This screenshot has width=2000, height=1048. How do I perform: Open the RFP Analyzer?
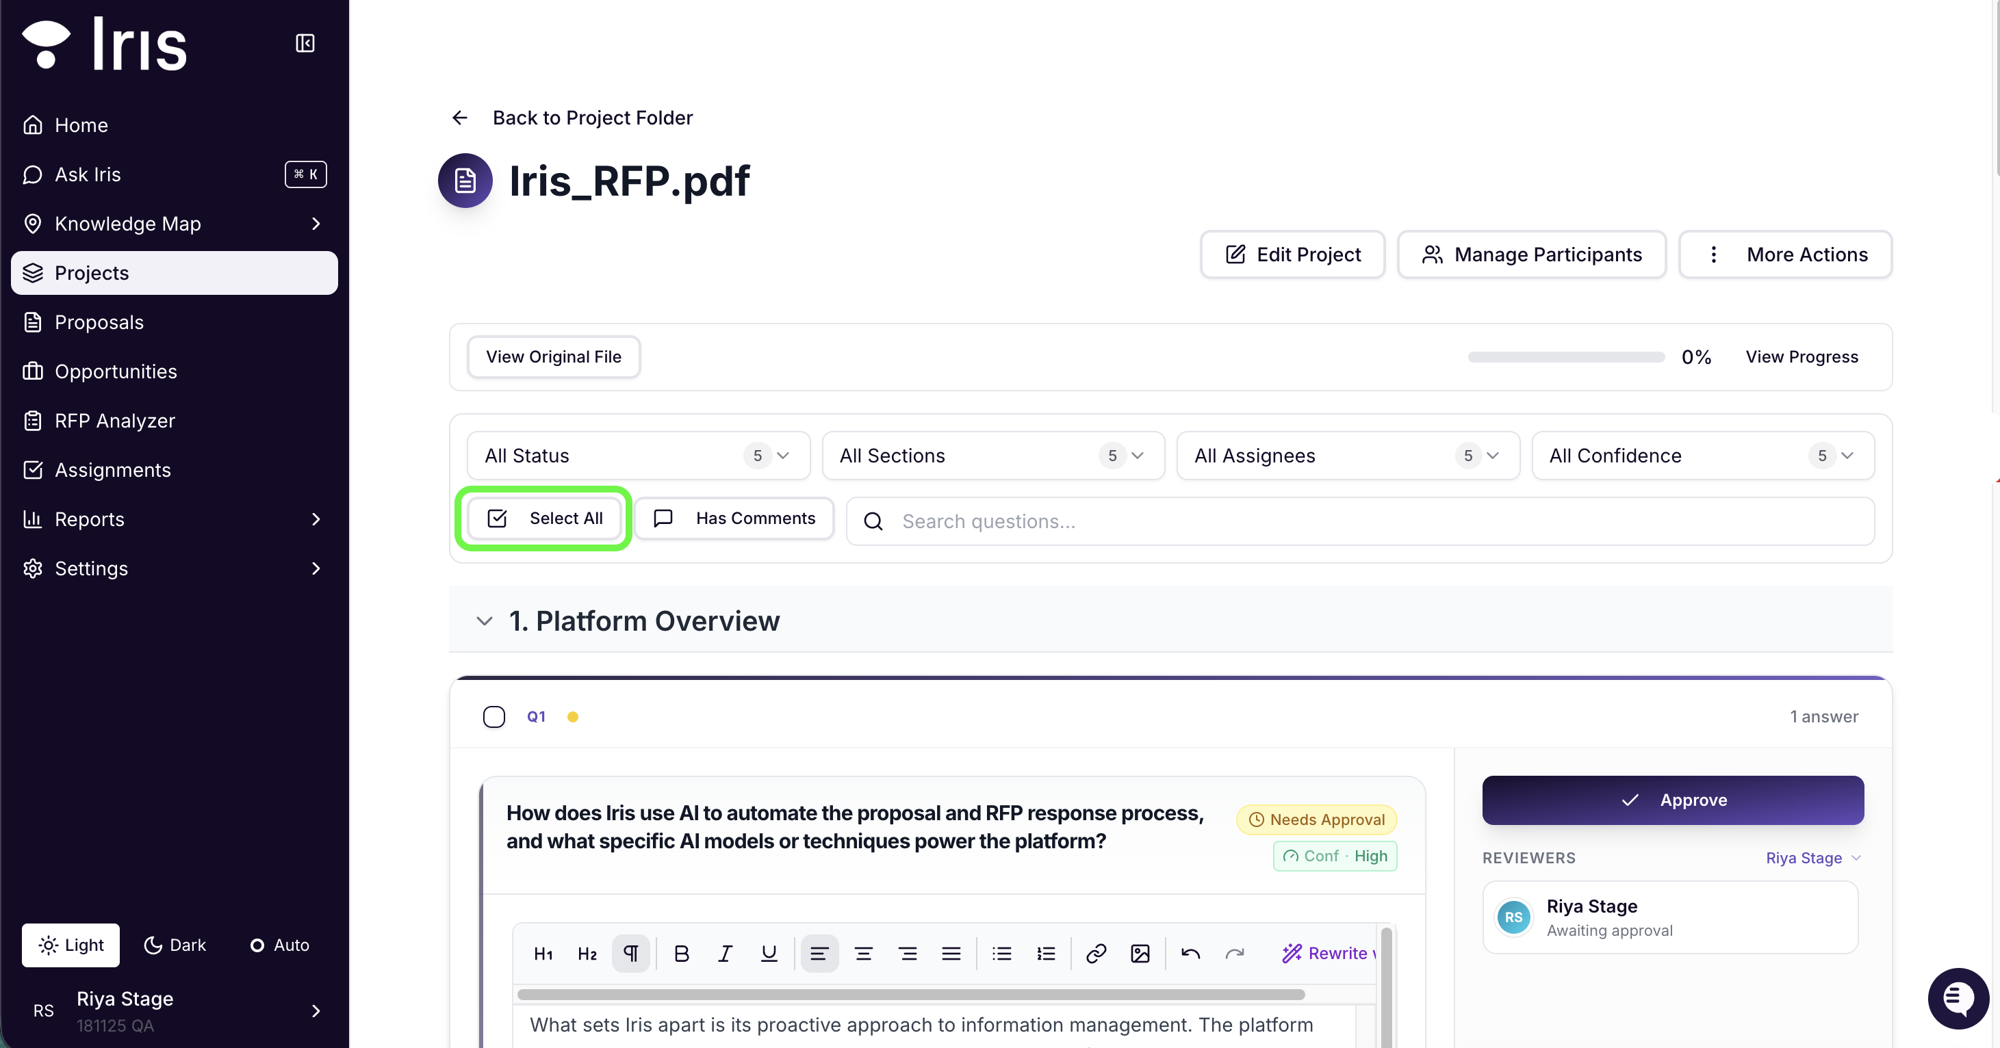click(x=175, y=421)
